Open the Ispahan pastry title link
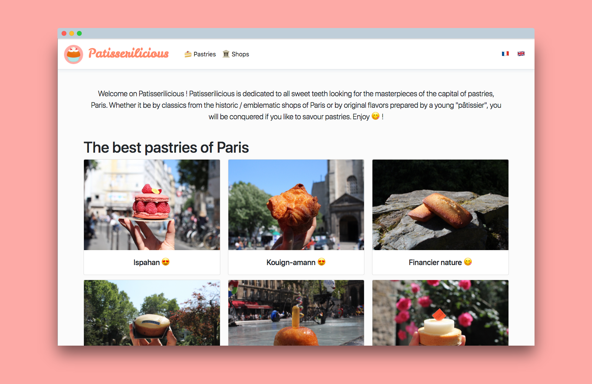The width and height of the screenshot is (592, 384). point(147,262)
